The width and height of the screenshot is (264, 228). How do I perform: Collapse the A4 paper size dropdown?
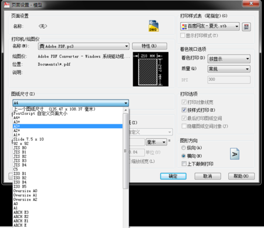[x=70, y=103]
